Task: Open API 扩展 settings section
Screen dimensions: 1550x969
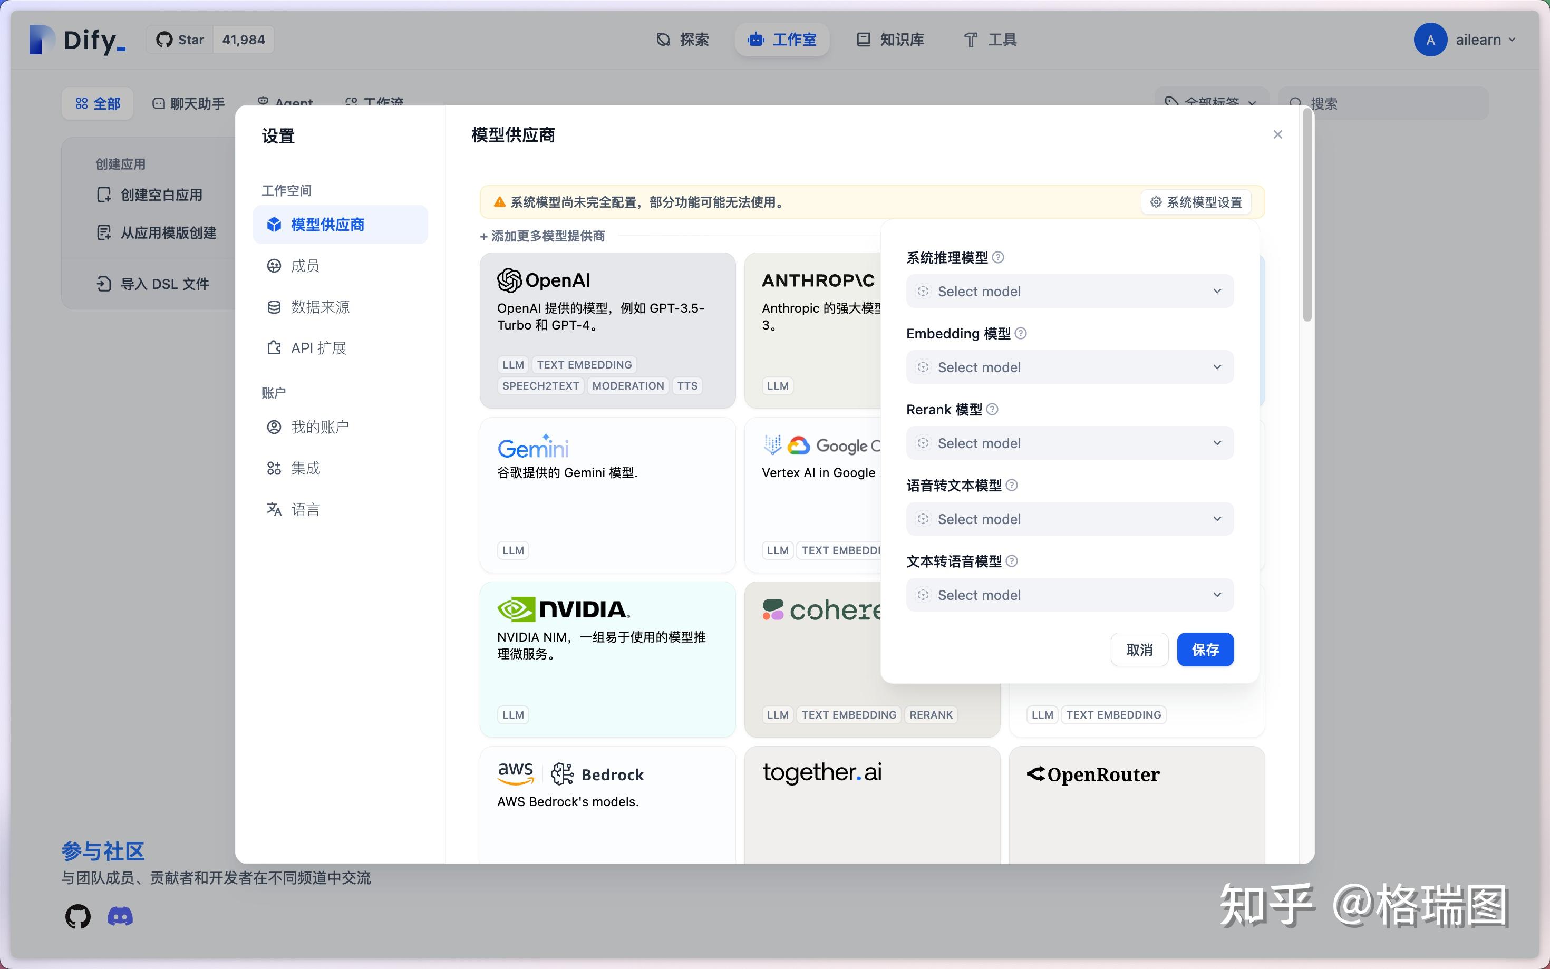Action: click(x=340, y=348)
